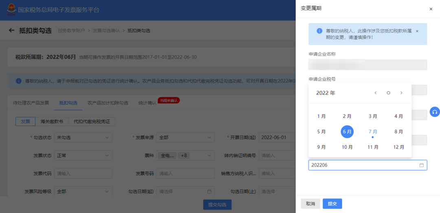Click the 提交 button in panel
Image resolution: width=440 pixels, height=213 pixels.
click(x=332, y=204)
